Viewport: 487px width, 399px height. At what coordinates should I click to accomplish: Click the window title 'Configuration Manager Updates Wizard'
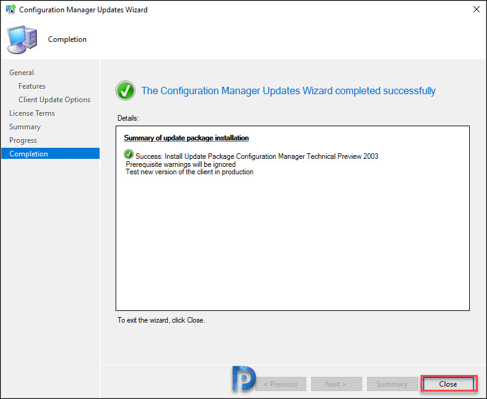(x=83, y=10)
